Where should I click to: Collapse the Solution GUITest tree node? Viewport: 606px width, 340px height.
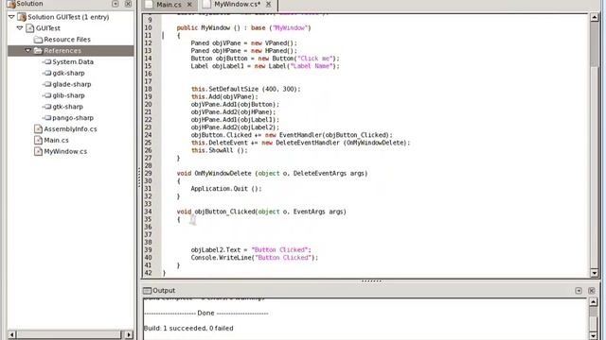click(11, 17)
